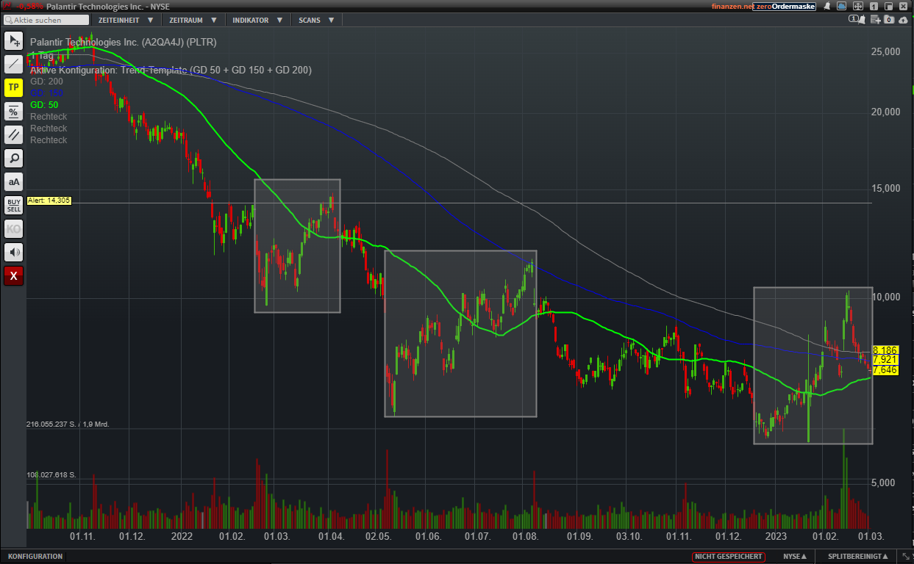
Task: Expand the NYSE exchange selector
Action: coord(795,557)
